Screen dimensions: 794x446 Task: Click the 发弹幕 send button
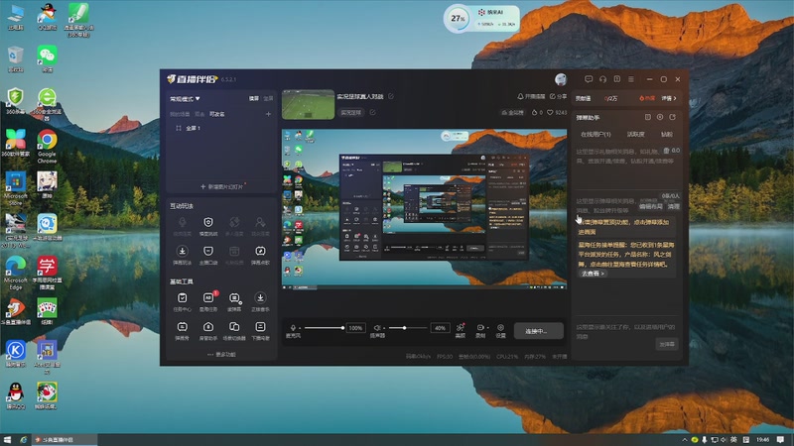666,344
